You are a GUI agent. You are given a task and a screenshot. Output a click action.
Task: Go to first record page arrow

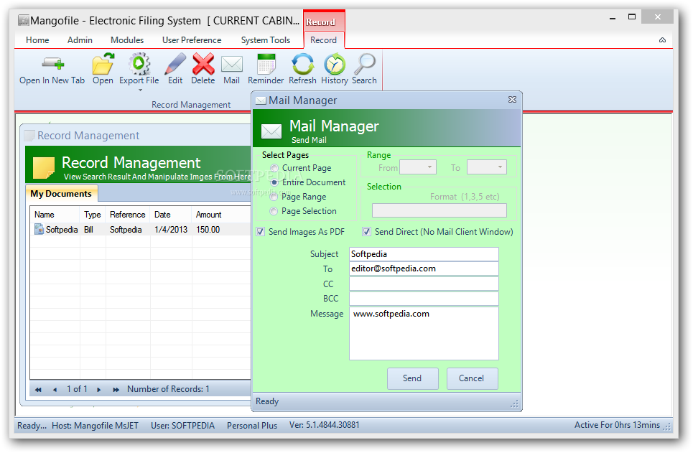click(x=39, y=389)
